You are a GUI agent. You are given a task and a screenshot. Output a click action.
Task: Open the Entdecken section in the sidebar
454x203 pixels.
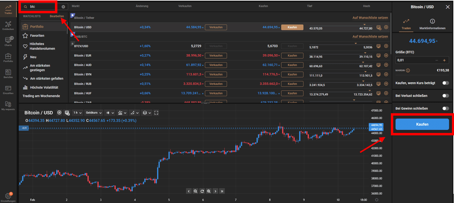point(8,26)
